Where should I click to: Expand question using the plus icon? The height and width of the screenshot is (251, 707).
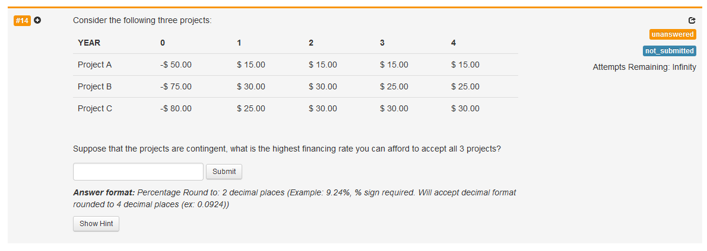38,21
